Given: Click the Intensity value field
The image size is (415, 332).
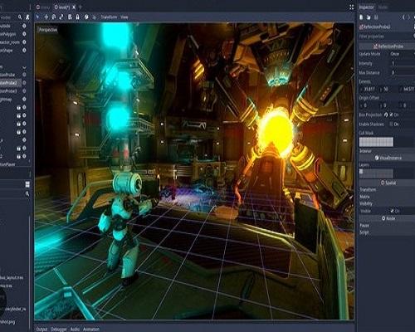Looking at the screenshot, I should [402, 63].
